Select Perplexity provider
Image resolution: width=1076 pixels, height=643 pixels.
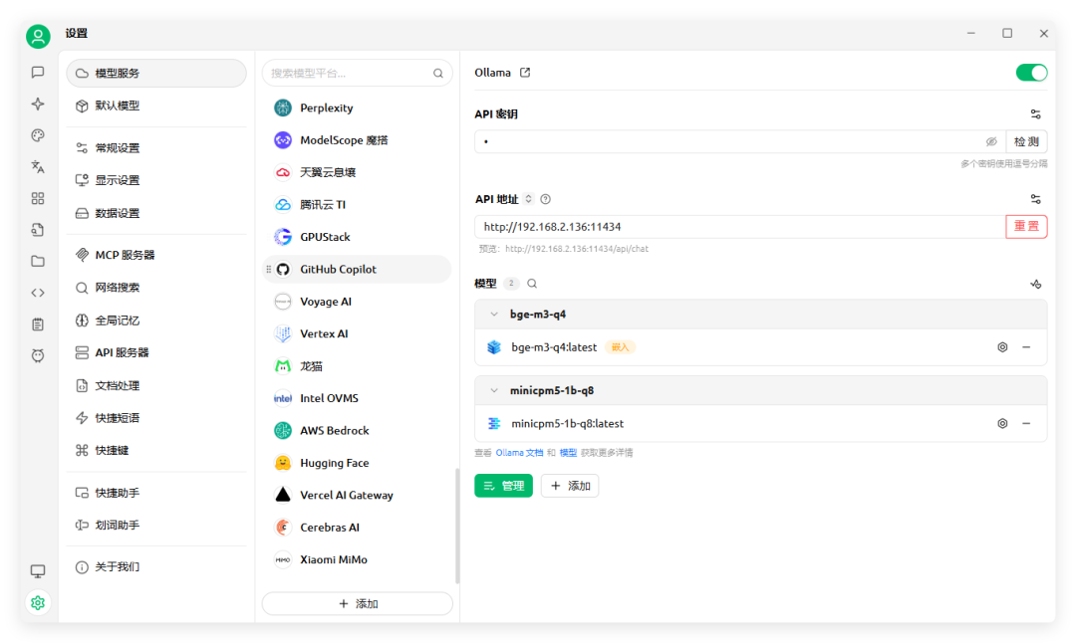click(357, 108)
